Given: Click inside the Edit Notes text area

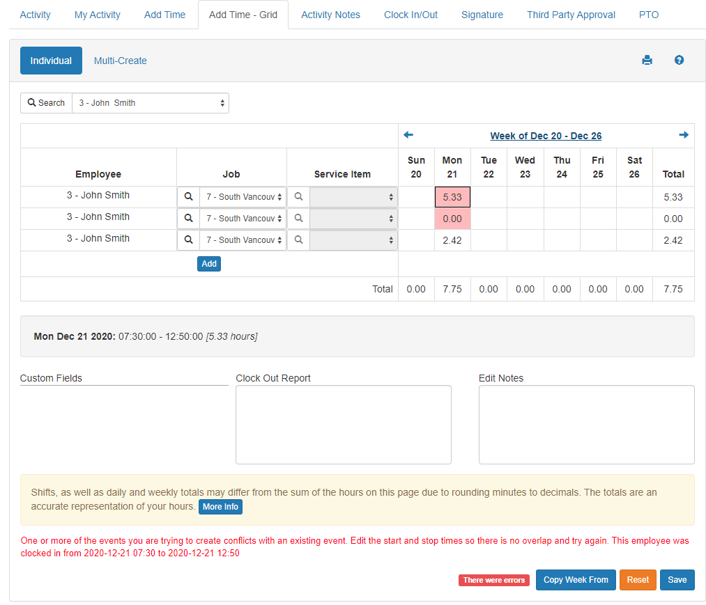Looking at the screenshot, I should click(x=586, y=425).
